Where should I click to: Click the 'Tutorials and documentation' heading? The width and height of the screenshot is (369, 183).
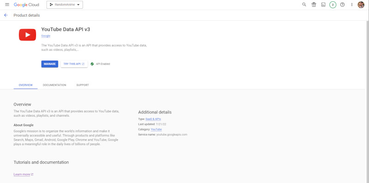[x=41, y=162]
